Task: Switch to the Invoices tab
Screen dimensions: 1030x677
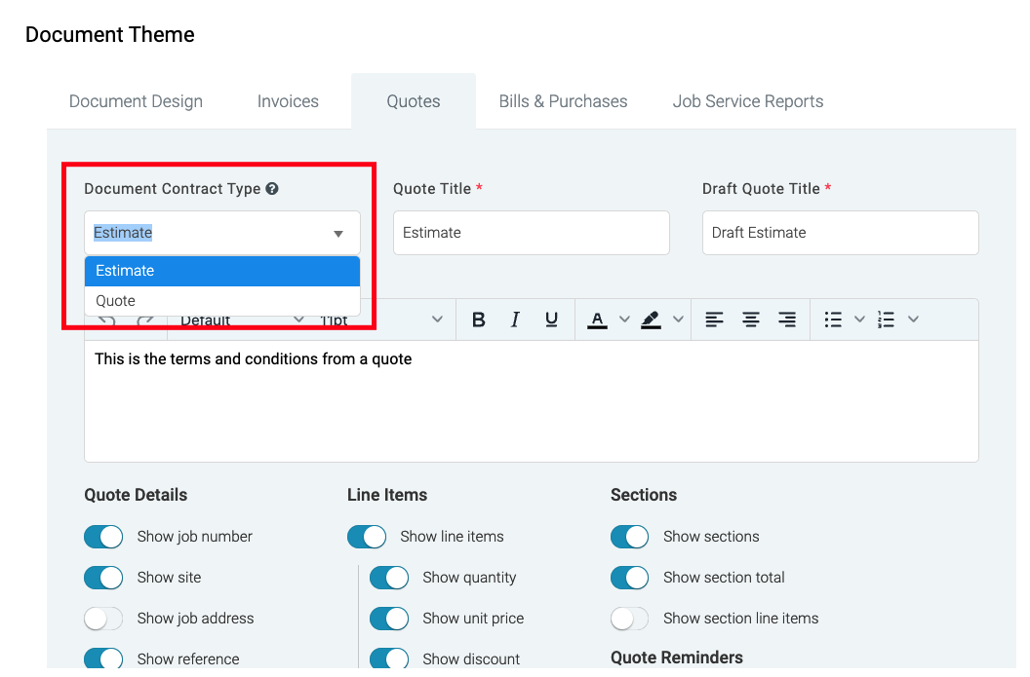Action: click(287, 100)
